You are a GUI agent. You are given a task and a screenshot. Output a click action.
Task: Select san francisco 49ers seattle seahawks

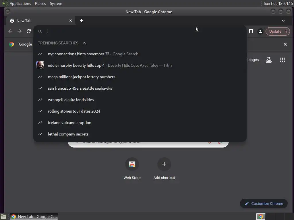(x=140, y=88)
